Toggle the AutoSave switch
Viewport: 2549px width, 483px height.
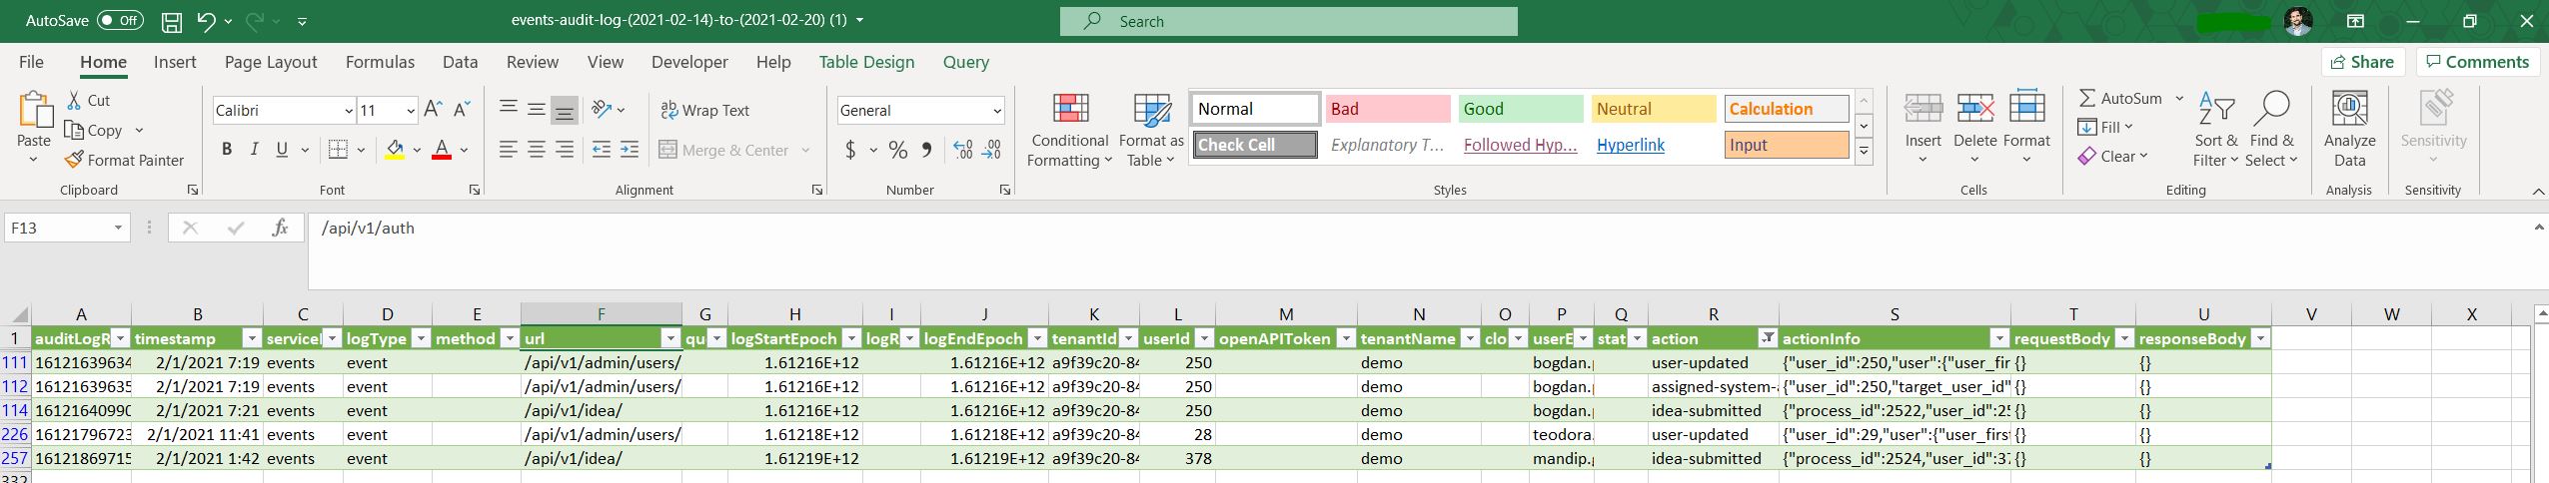[x=120, y=21]
